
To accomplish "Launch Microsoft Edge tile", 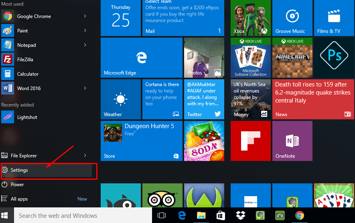I will tap(142, 58).
